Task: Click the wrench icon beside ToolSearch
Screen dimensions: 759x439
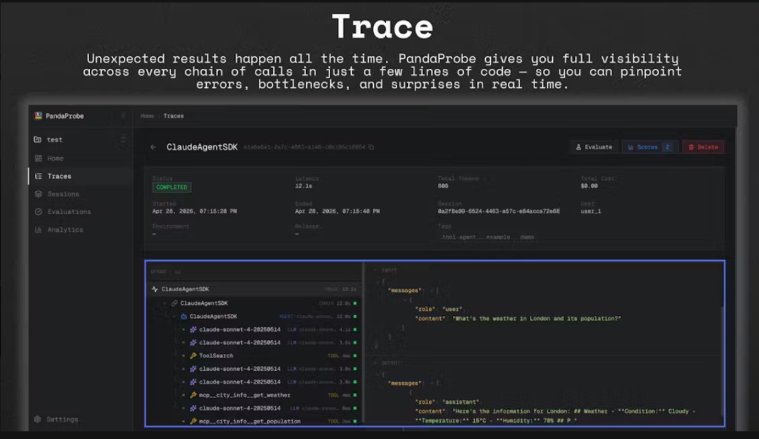Action: (x=193, y=356)
